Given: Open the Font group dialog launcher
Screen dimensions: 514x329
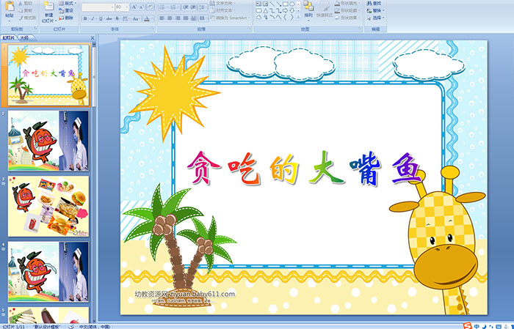Looking at the screenshot, I should pos(153,29).
